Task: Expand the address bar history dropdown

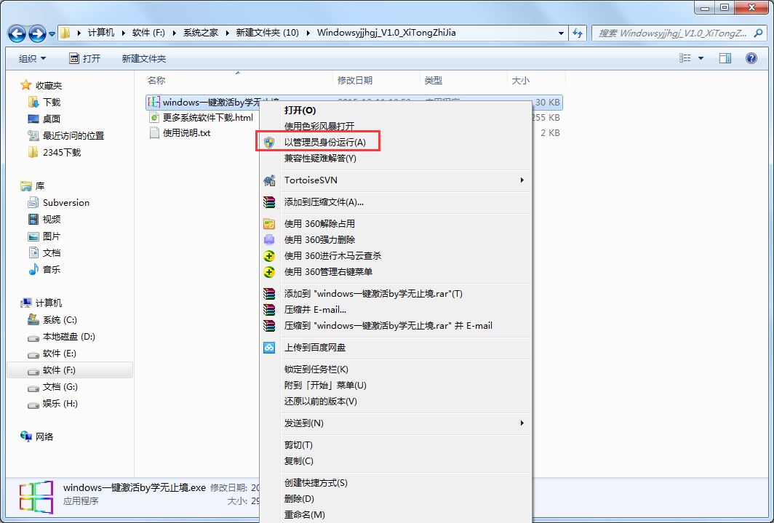Action: point(561,33)
